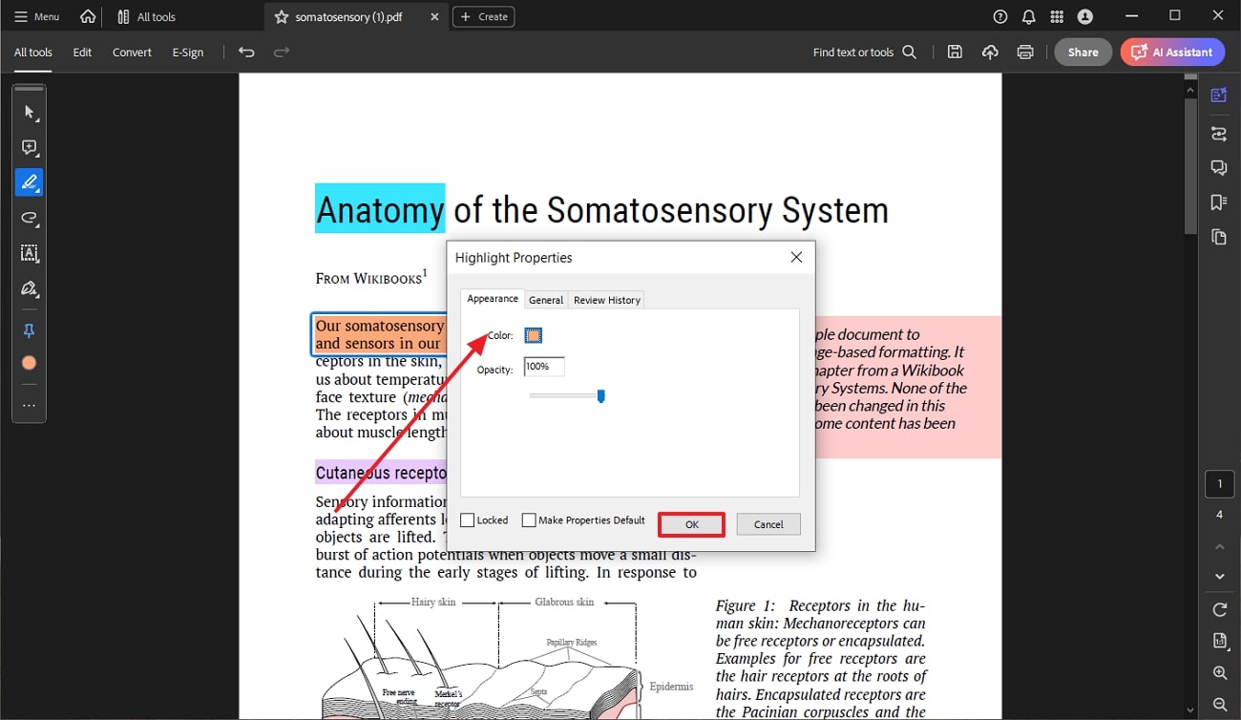The image size is (1241, 720).
Task: Go to the Home icon
Action: (88, 16)
